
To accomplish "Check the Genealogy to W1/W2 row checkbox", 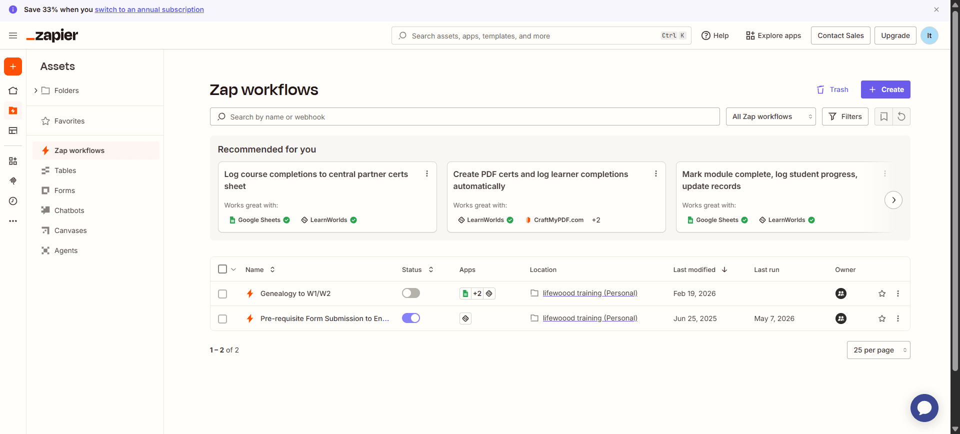I will (x=222, y=294).
